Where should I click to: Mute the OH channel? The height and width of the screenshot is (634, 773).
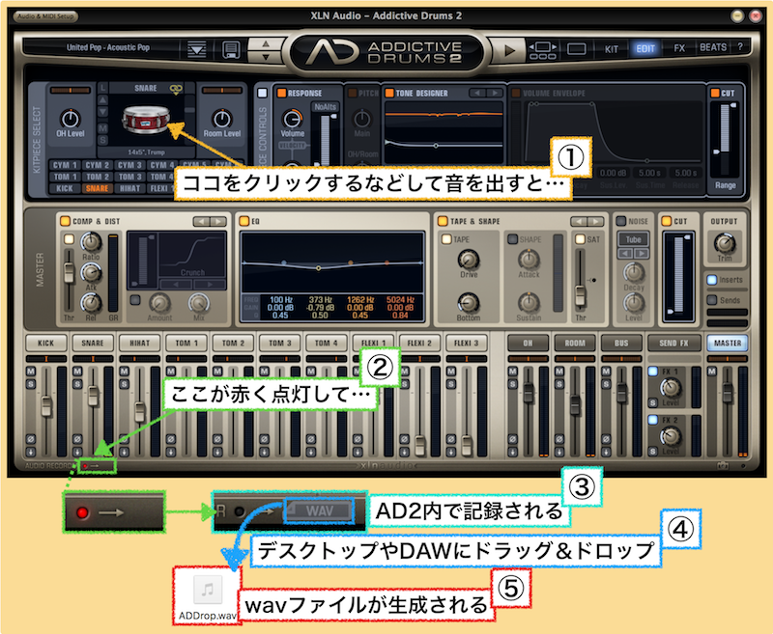pos(512,372)
